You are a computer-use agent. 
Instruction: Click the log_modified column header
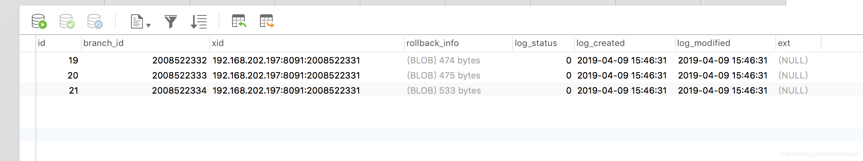click(703, 43)
